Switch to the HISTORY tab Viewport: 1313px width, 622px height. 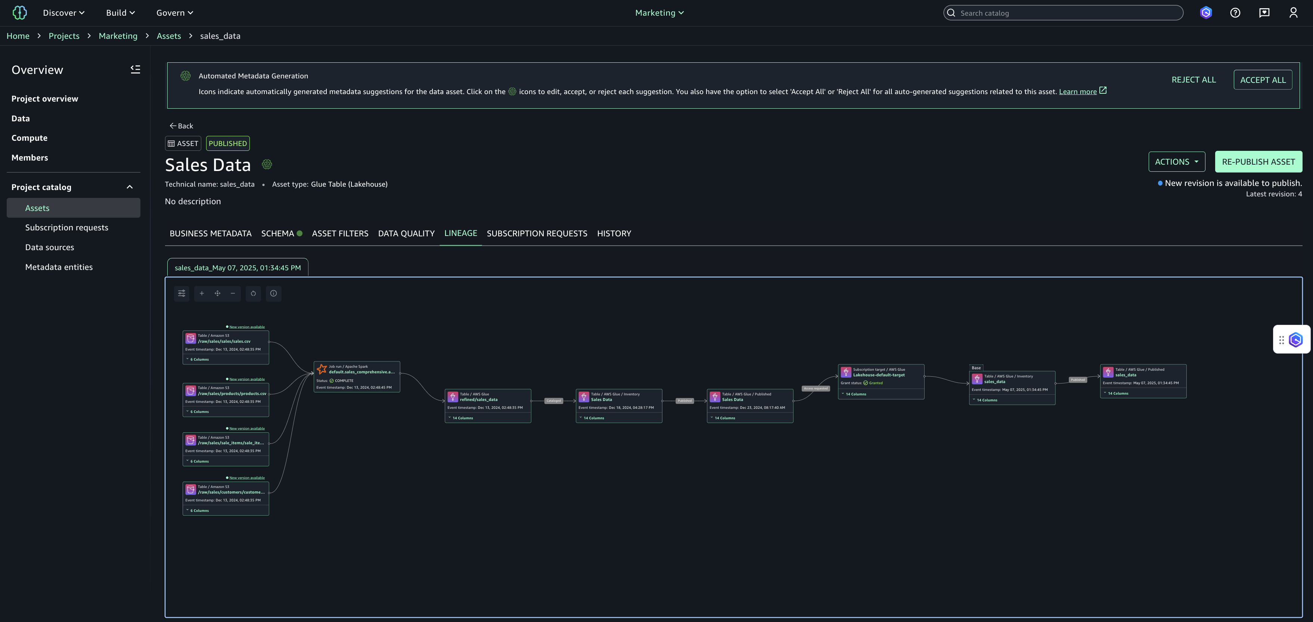(x=614, y=233)
